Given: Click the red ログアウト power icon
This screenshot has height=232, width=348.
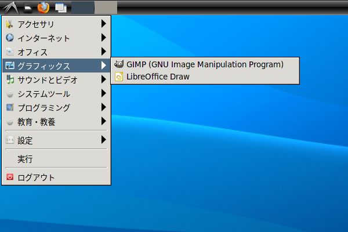Looking at the screenshot, I should click(10, 177).
